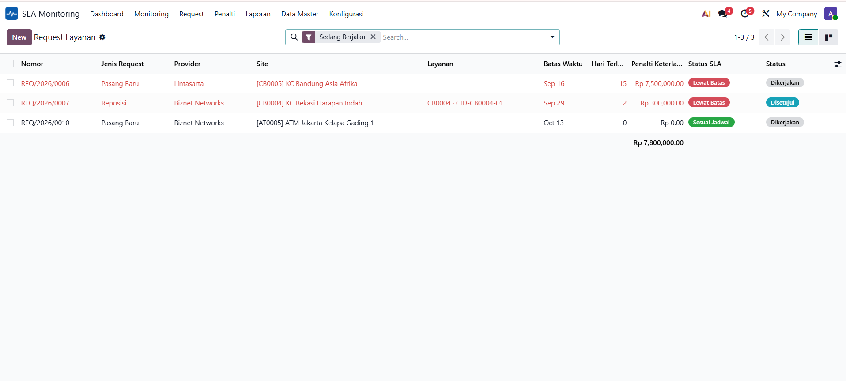Open the AI assistant icon
This screenshot has height=381, width=846.
pyautogui.click(x=706, y=14)
